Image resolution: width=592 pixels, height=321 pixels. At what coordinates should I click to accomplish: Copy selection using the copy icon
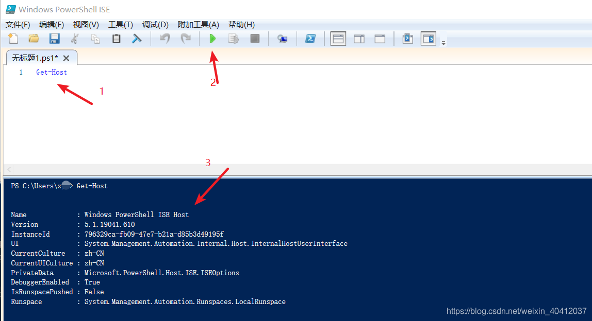tap(95, 39)
